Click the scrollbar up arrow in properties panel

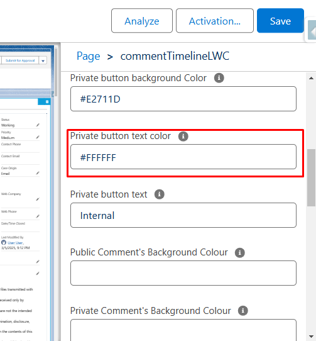pyautogui.click(x=311, y=78)
